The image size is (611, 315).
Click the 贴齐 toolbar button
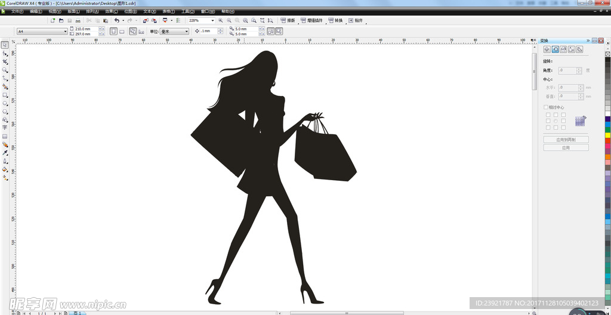tap(356, 20)
